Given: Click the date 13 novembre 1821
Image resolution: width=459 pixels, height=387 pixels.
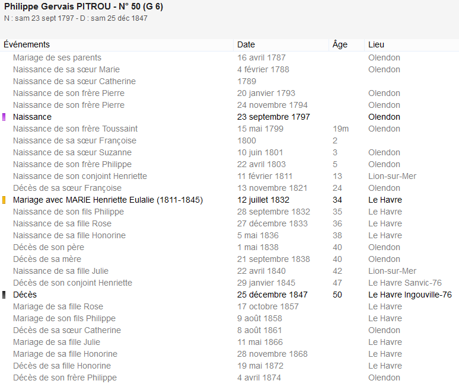Looking at the screenshot, I should (x=272, y=188).
